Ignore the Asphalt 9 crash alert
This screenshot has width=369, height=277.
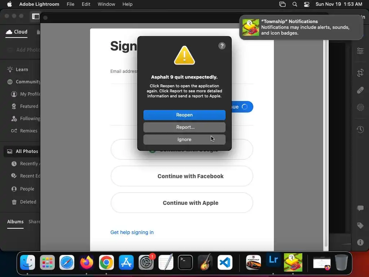point(184,140)
